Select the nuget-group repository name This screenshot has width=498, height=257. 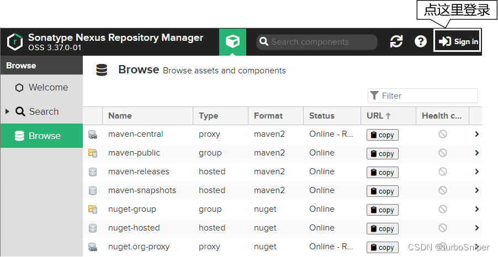tap(132, 209)
